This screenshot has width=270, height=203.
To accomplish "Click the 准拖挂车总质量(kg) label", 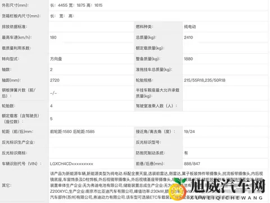I will (154, 70).
